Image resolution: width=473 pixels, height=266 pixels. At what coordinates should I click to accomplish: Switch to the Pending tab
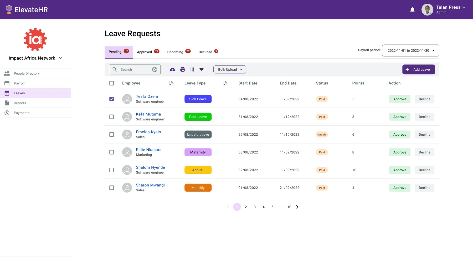(119, 52)
